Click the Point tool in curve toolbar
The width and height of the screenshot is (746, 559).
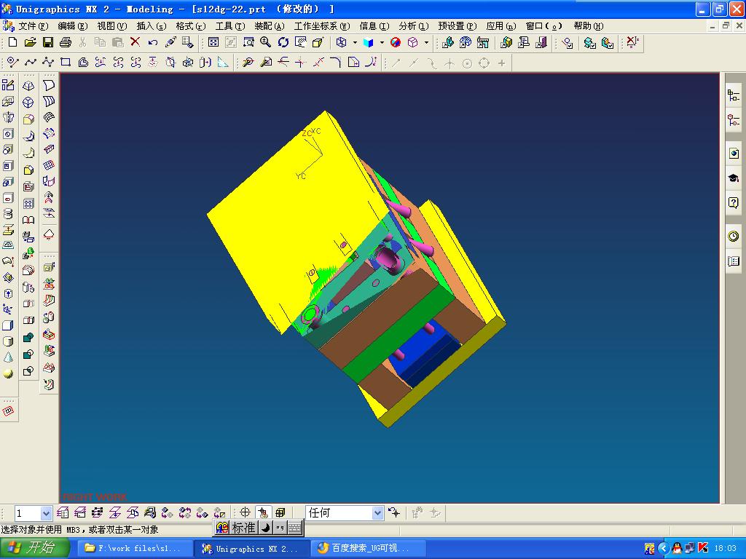pos(13,63)
